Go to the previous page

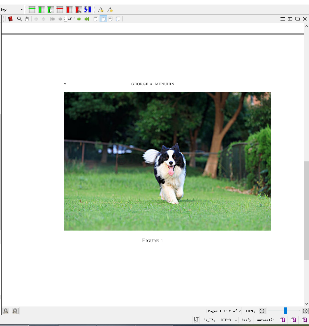[60, 19]
